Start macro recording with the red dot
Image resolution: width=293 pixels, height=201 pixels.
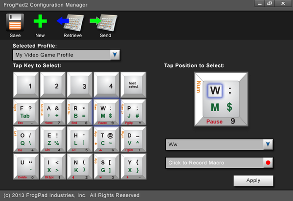point(268,163)
